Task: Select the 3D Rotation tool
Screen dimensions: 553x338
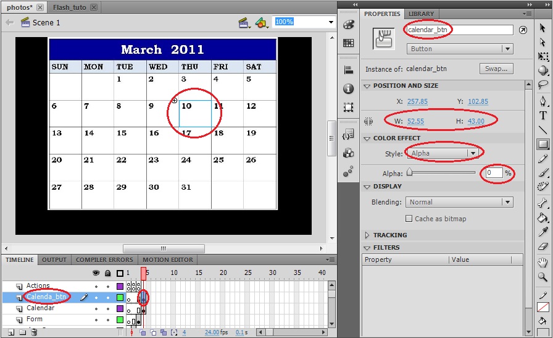Action: 543,70
